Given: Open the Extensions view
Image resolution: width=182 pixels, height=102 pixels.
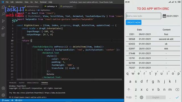Looking at the screenshot, I should (x=3, y=35).
